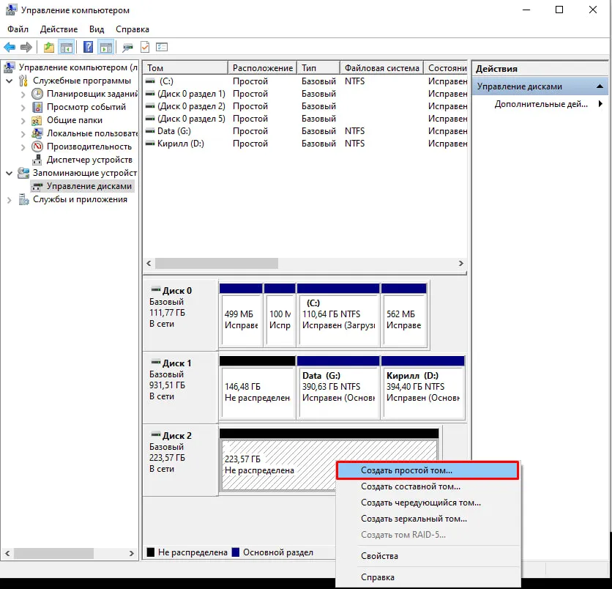Select the Shared Folders (Общие папки) icon

37,120
